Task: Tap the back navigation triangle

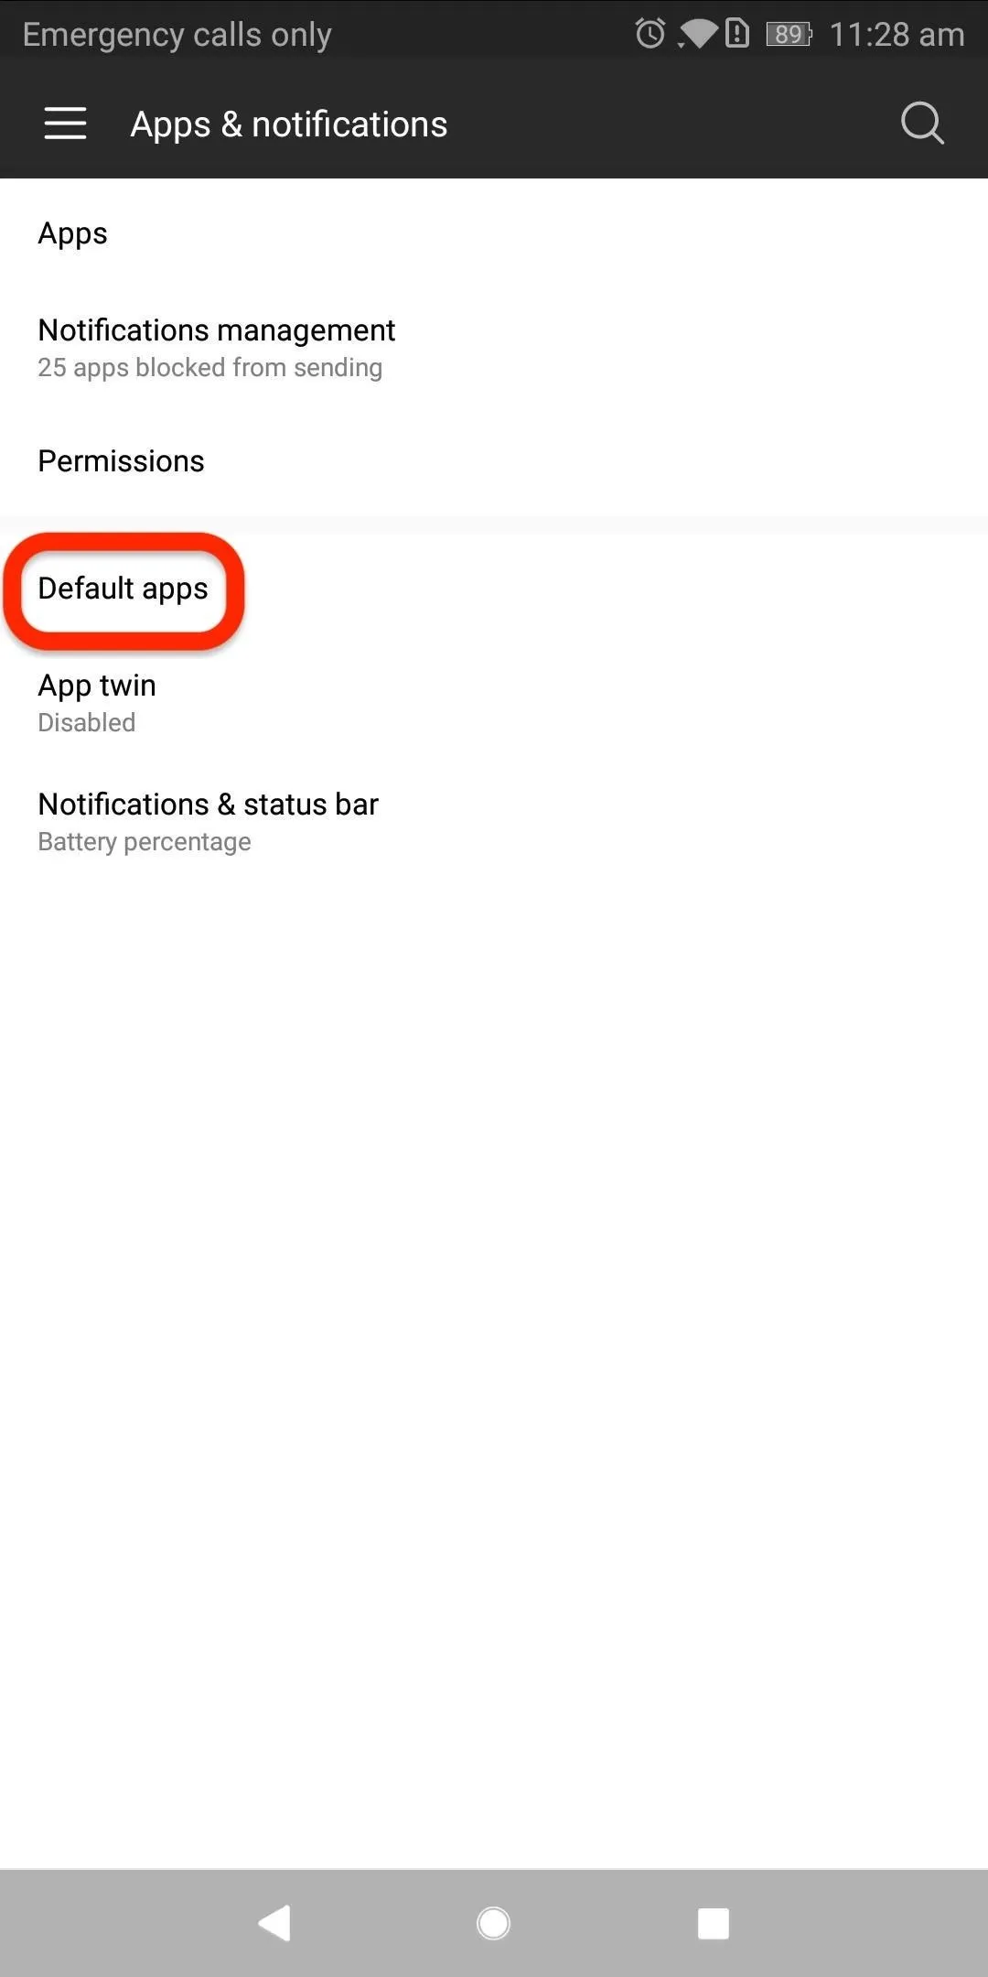Action: pos(274,1923)
